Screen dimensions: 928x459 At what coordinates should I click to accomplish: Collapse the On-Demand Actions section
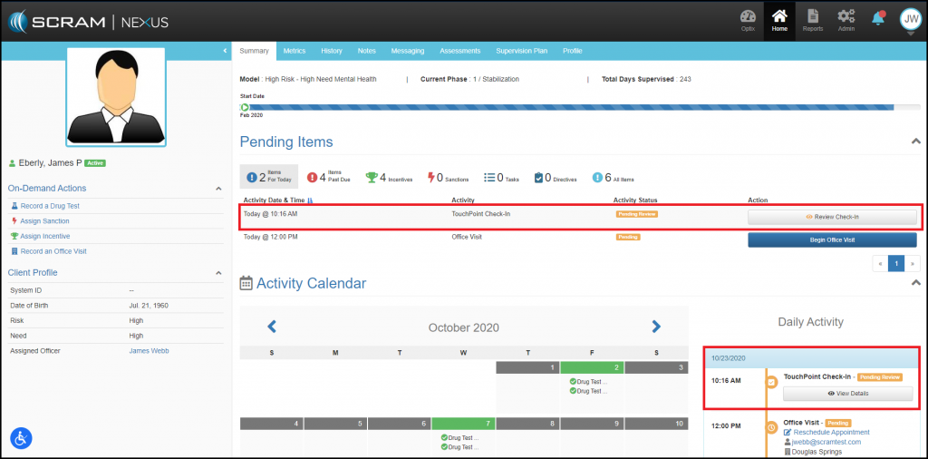pos(218,189)
